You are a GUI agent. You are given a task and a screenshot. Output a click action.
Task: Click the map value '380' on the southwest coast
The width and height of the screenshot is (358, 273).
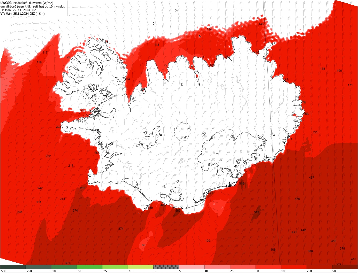click(x=150, y=208)
